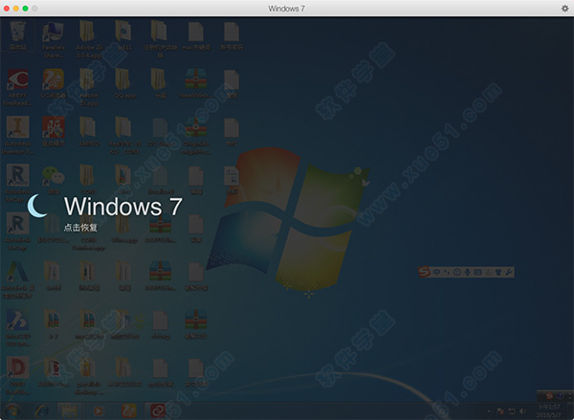Screen dimensions: 574x420
Task: Click the Action Center flag tray icon
Action: pos(500,411)
